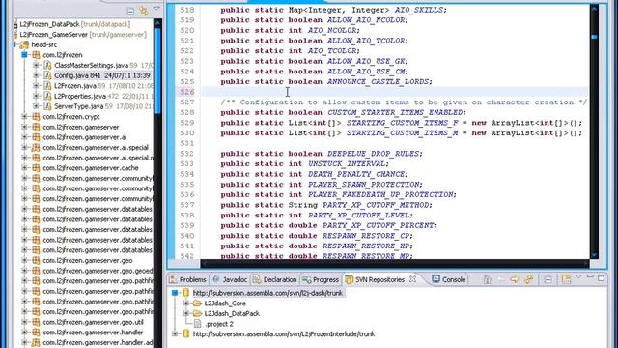Select the L2jFrozenInterlude trunk repository URL
618x348 pixels.
coord(284,334)
